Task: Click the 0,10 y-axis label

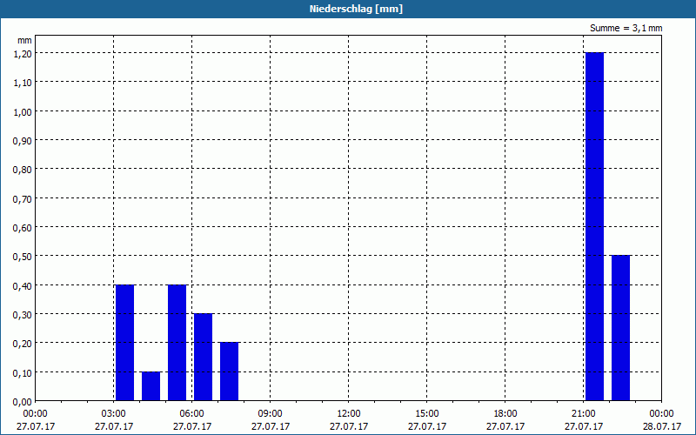Action: pyautogui.click(x=23, y=372)
